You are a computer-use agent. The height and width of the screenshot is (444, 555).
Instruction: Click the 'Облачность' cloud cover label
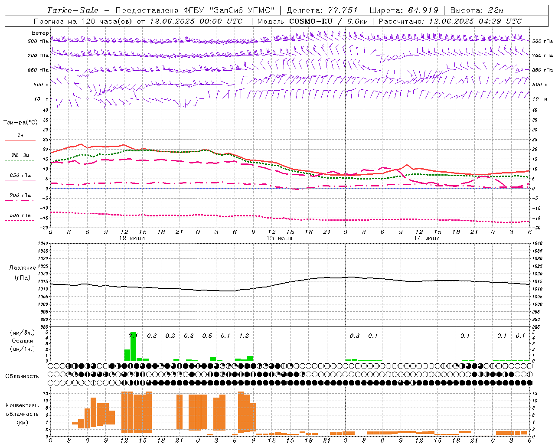22,376
